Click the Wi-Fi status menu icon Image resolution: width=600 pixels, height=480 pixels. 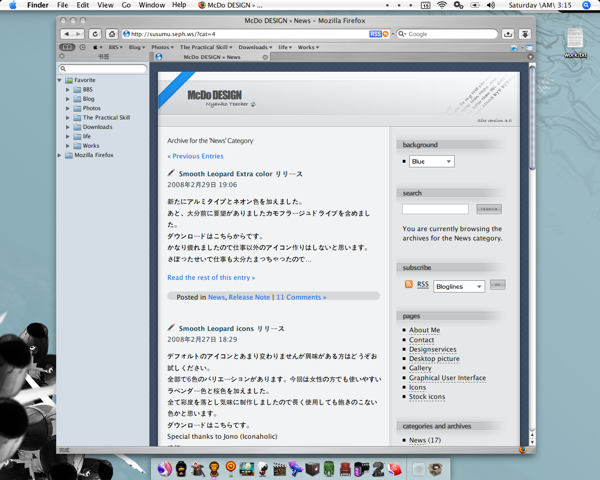tap(442, 5)
